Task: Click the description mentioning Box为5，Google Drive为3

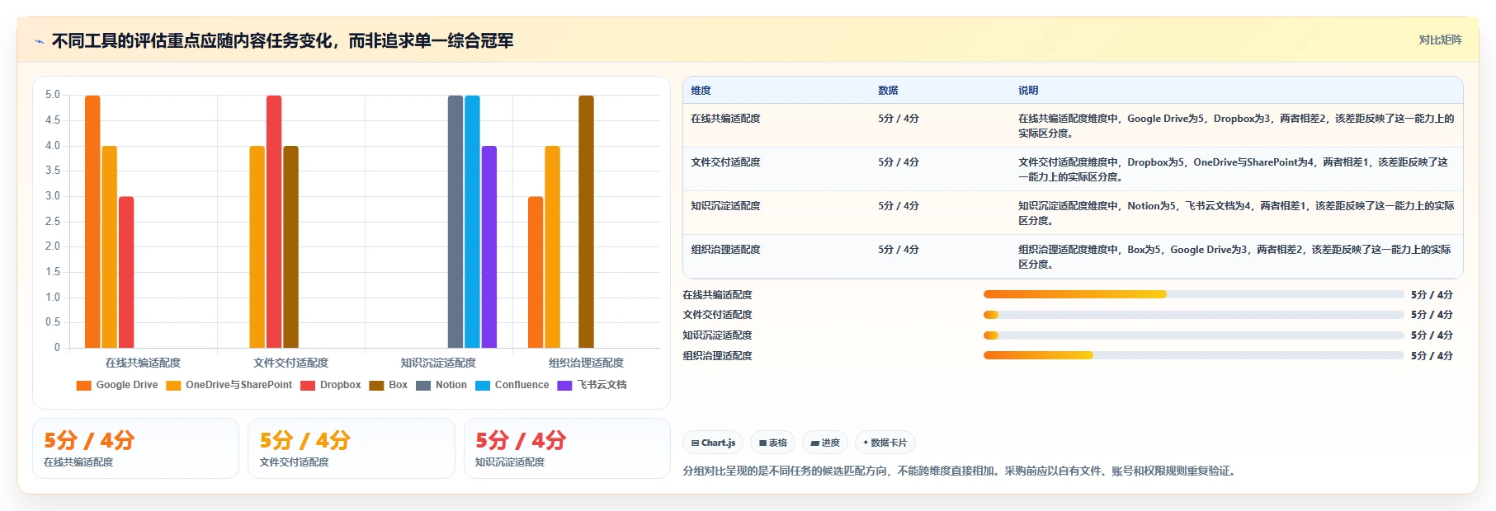Action: pos(1234,257)
